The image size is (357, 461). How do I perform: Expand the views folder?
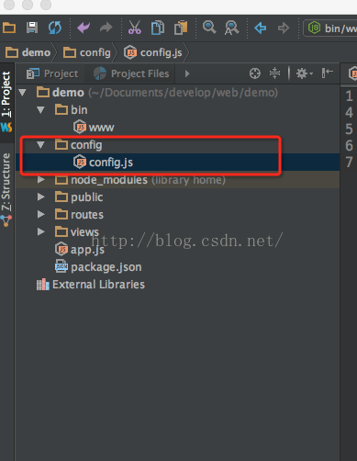pyautogui.click(x=40, y=231)
